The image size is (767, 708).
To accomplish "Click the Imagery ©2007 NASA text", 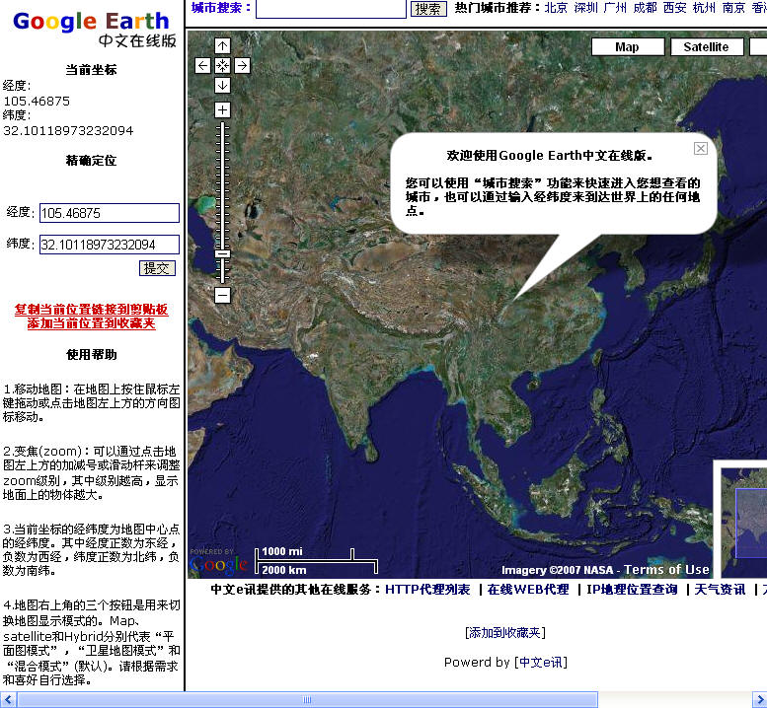I will tap(557, 570).
